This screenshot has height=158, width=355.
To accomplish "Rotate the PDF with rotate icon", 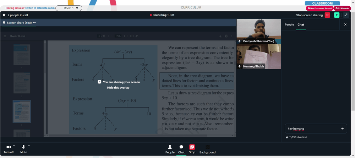I will click(137, 36).
